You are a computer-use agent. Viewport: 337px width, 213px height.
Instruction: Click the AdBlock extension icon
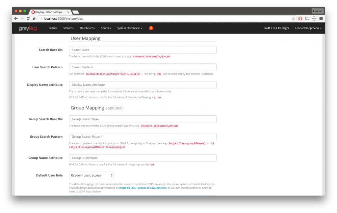tap(300, 18)
